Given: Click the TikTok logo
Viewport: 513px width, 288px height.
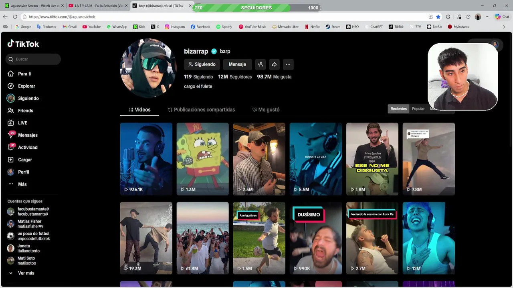Looking at the screenshot, I should pyautogui.click(x=23, y=44).
